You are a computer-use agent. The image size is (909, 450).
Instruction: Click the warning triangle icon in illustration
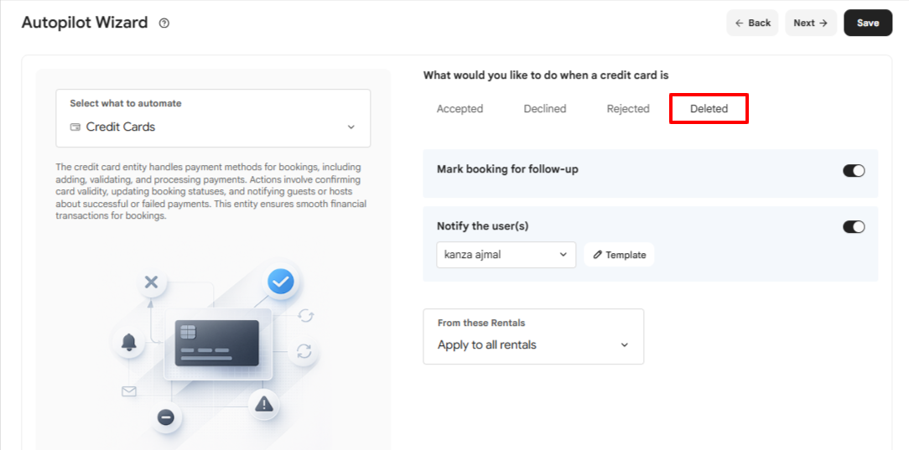264,404
